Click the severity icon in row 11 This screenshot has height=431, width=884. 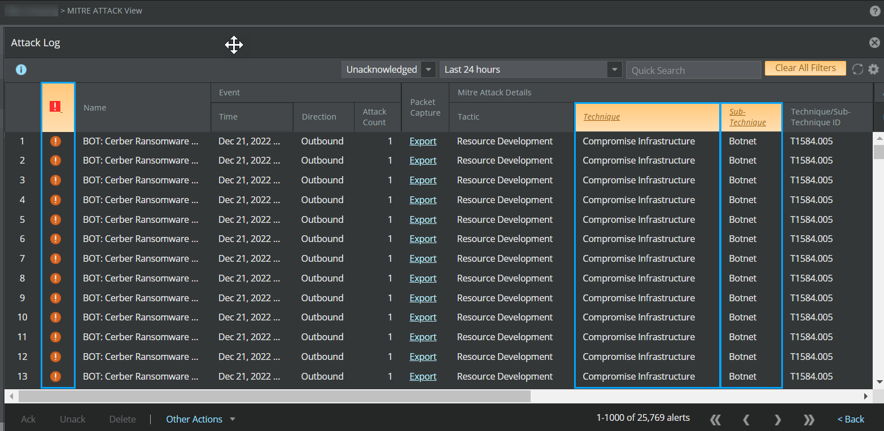click(55, 337)
